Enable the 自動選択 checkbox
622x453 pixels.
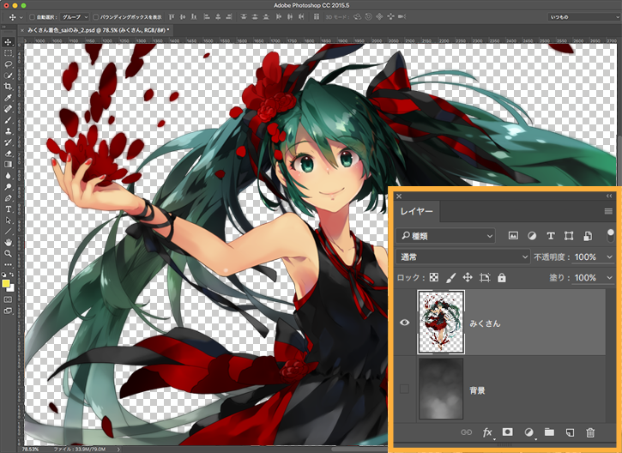pyautogui.click(x=32, y=17)
